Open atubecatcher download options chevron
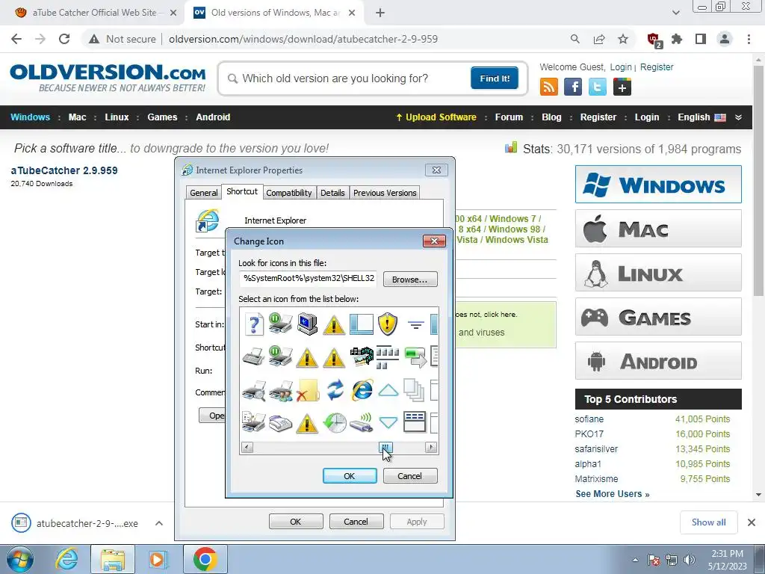The height and width of the screenshot is (574, 765). (x=159, y=523)
